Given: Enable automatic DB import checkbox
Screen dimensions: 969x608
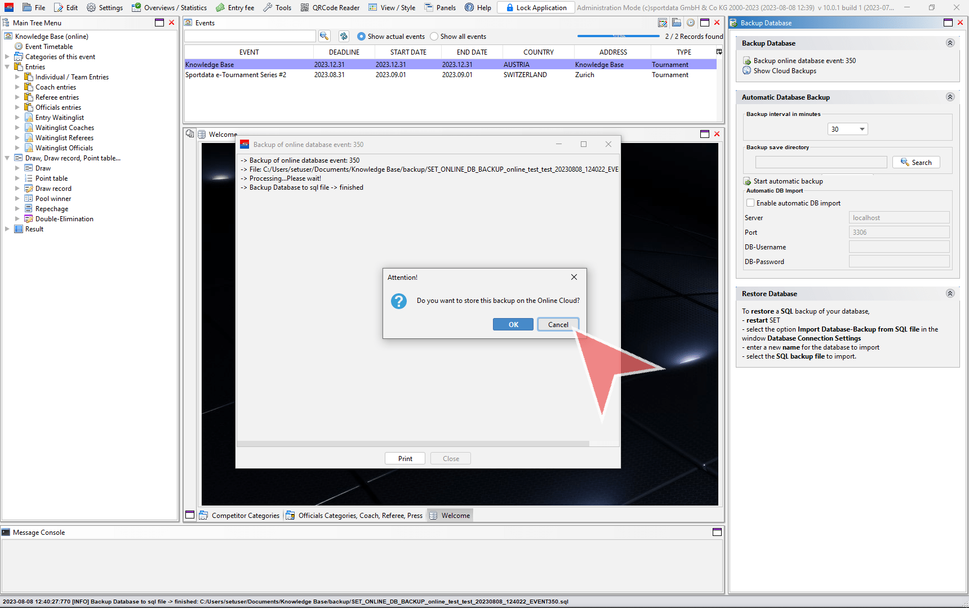Looking at the screenshot, I should [x=750, y=203].
